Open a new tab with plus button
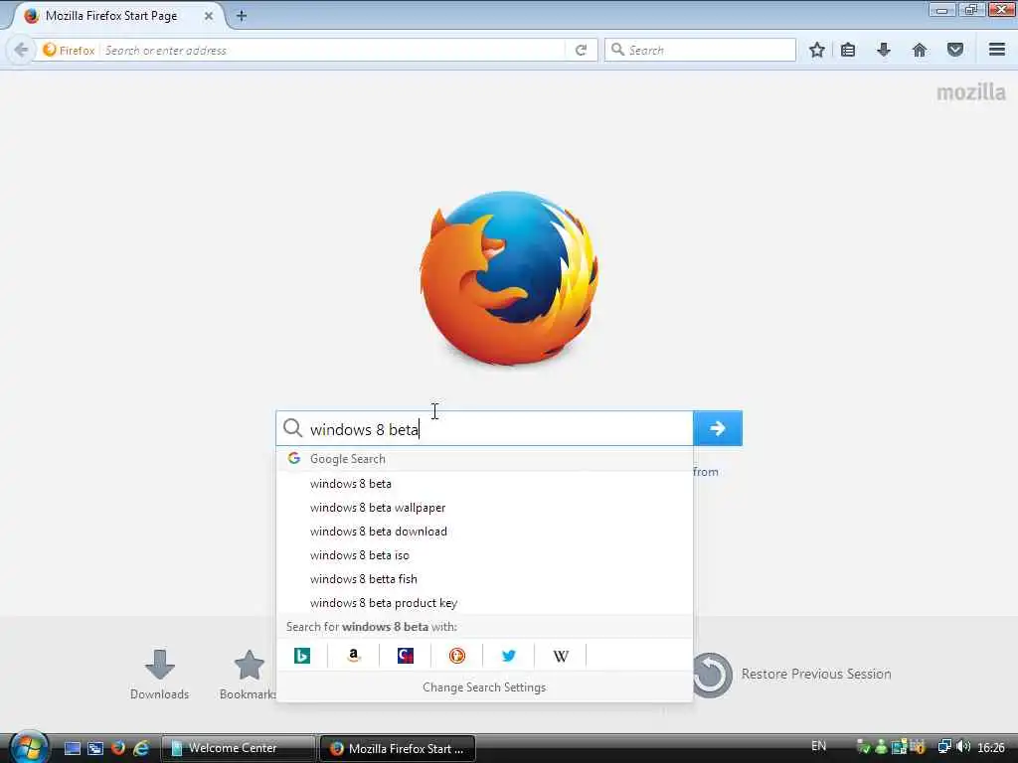This screenshot has width=1018, height=763. pos(241,16)
